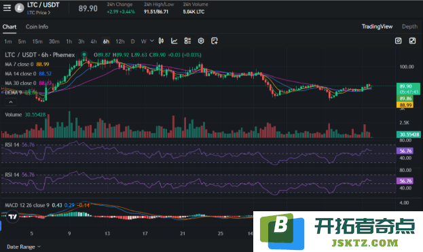
Task: Select the W weekly timeframe
Action: click(143, 41)
